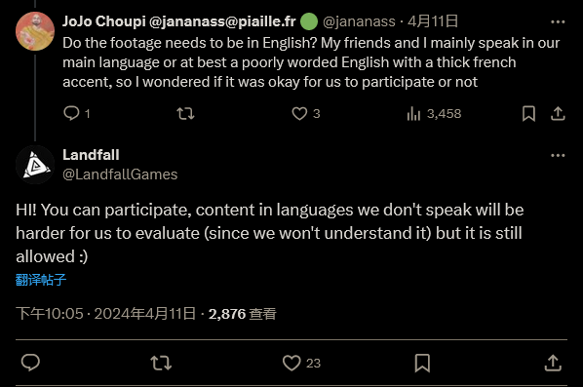583x387 pixels.
Task: Bookmark JoJo Choupi's post
Action: click(528, 113)
